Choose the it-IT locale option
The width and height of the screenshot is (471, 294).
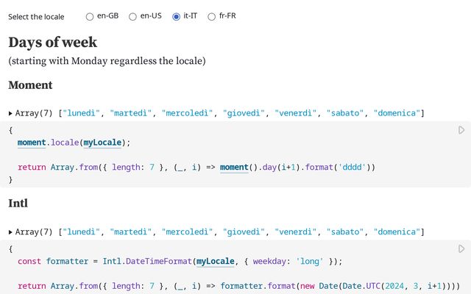[176, 16]
